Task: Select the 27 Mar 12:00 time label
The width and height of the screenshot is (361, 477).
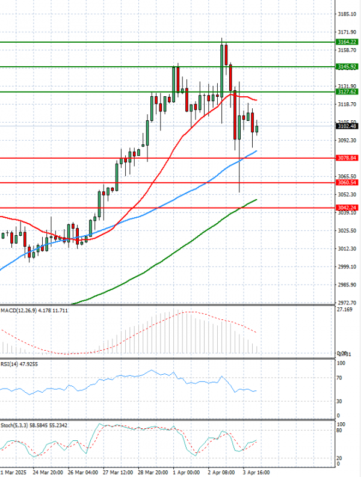Action: [x=118, y=473]
